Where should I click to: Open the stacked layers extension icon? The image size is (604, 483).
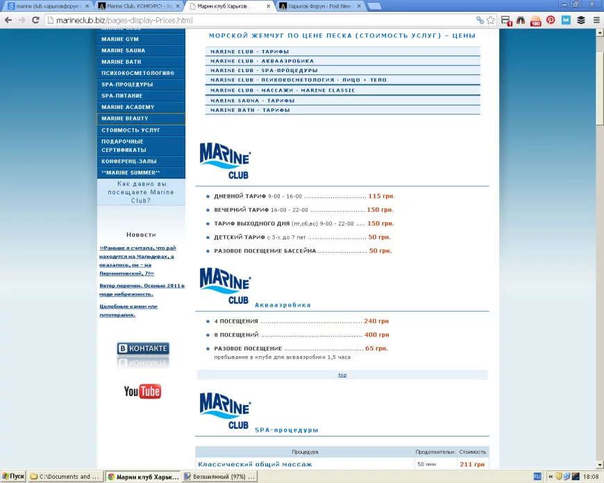(x=581, y=20)
